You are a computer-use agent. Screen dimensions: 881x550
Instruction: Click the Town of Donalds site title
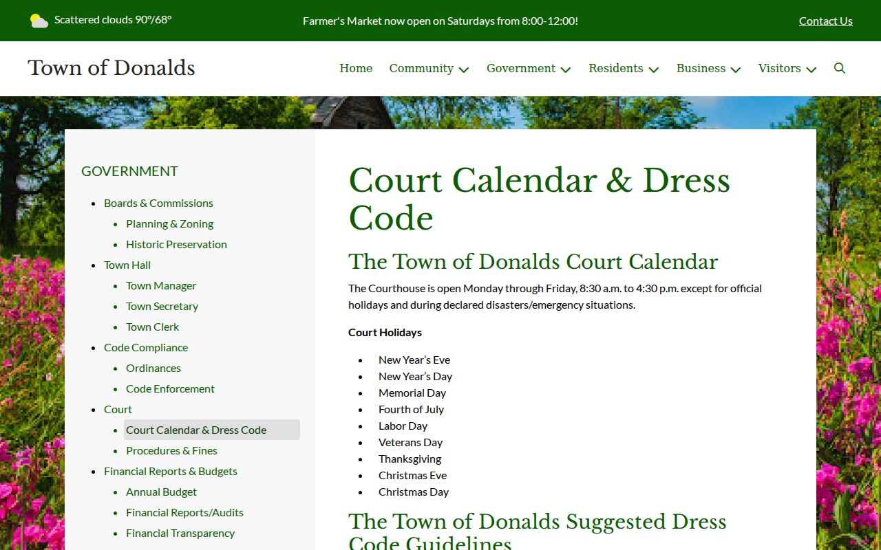(x=112, y=67)
